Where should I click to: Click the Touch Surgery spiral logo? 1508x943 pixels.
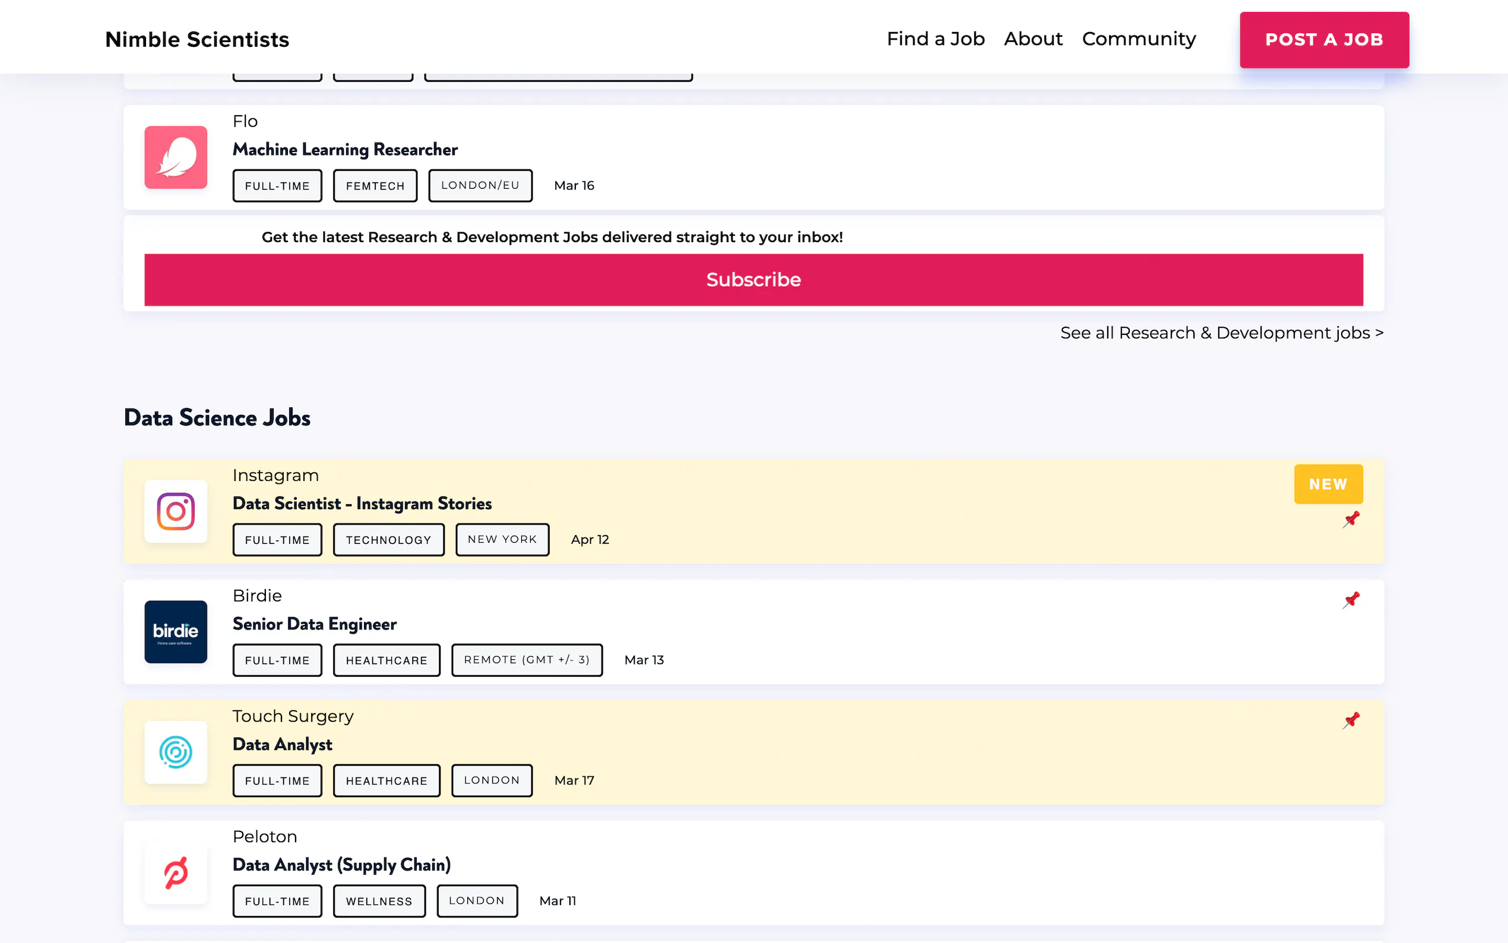176,752
